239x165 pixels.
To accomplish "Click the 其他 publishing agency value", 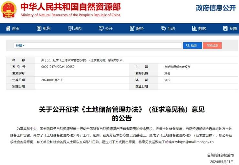I will click(167, 73).
